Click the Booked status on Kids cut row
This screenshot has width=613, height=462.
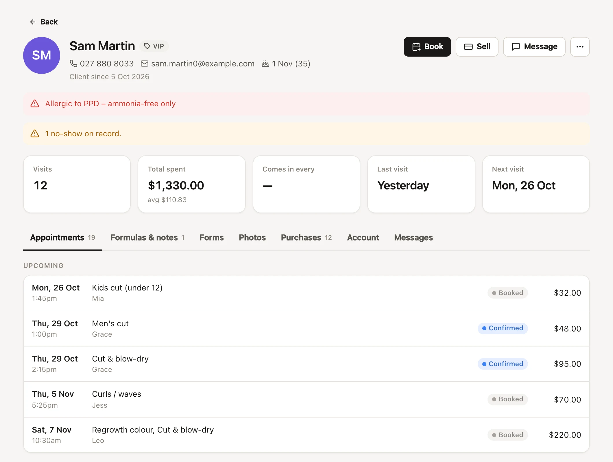(508, 293)
